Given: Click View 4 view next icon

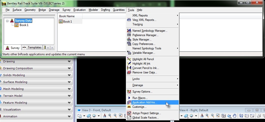Looking at the screenshot, I should coord(252,116).
